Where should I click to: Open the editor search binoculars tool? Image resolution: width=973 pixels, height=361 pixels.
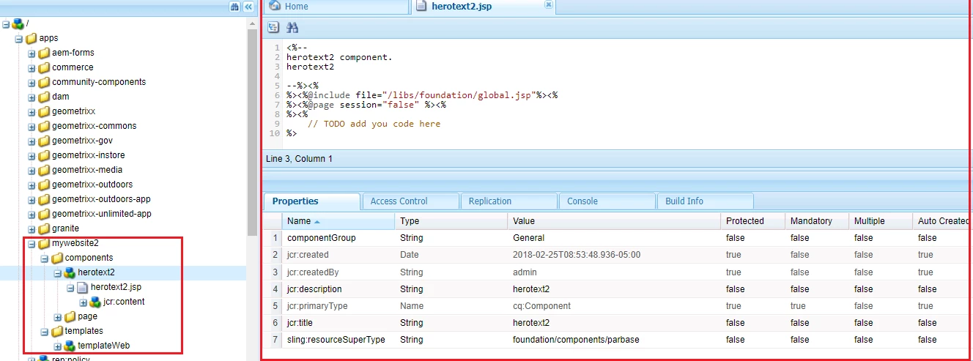(292, 27)
